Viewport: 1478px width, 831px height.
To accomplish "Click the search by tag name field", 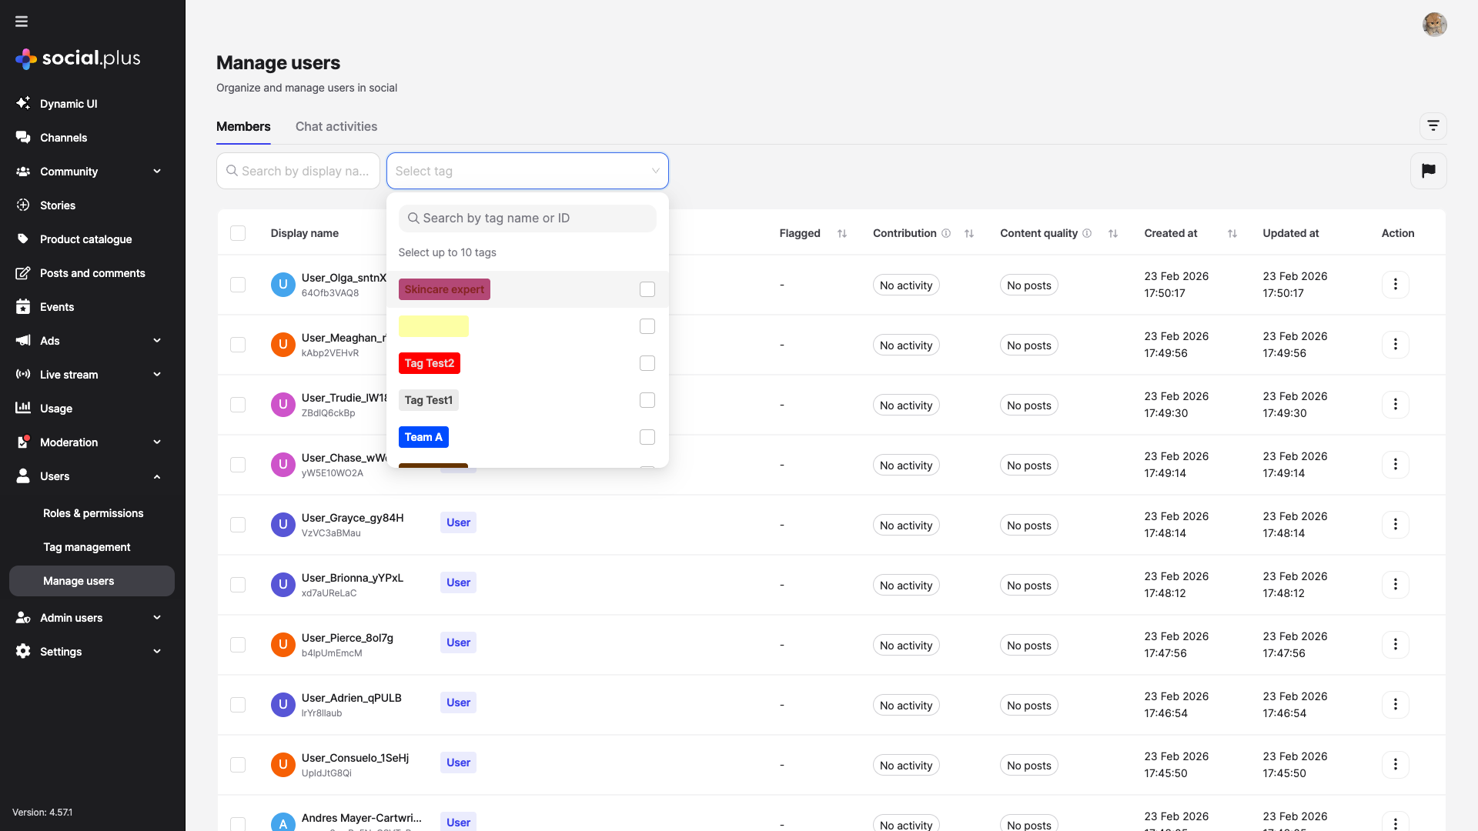I will click(527, 218).
